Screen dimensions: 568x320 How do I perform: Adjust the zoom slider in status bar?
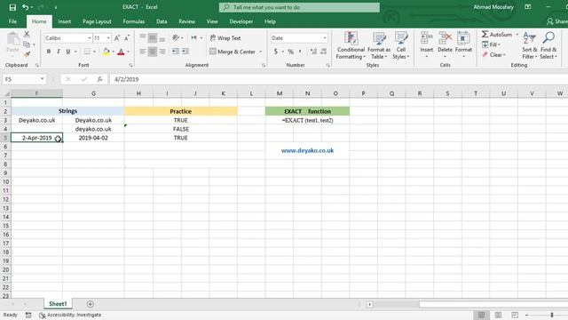pos(552,315)
